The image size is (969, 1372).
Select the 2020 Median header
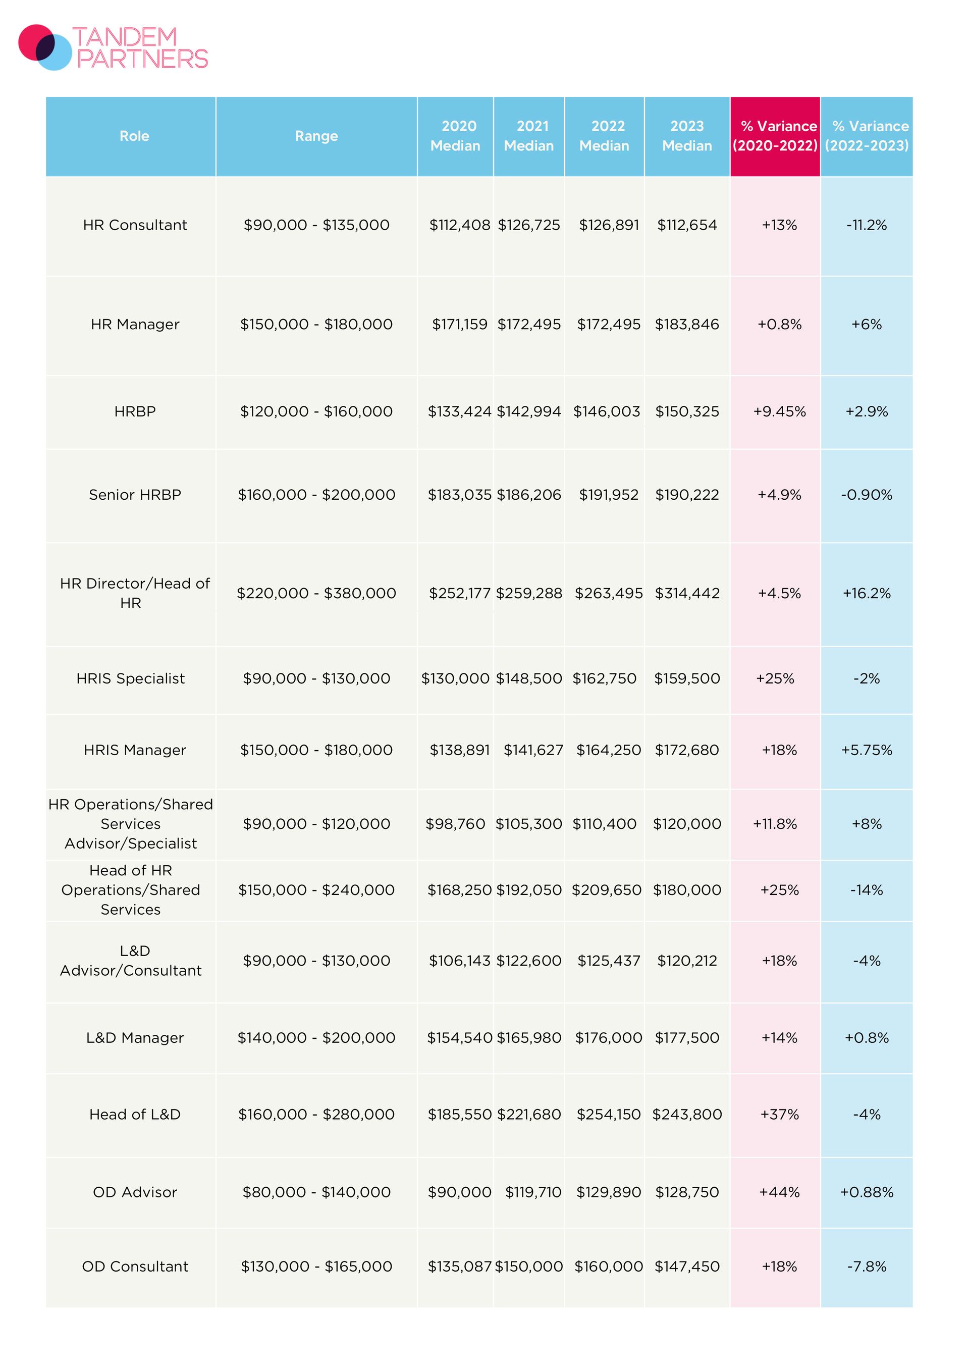455,136
